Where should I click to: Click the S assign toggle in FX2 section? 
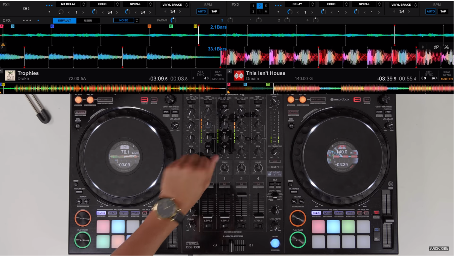(x=266, y=5)
